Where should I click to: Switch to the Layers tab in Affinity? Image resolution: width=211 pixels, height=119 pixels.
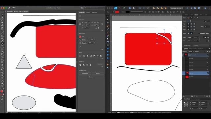[186, 49]
